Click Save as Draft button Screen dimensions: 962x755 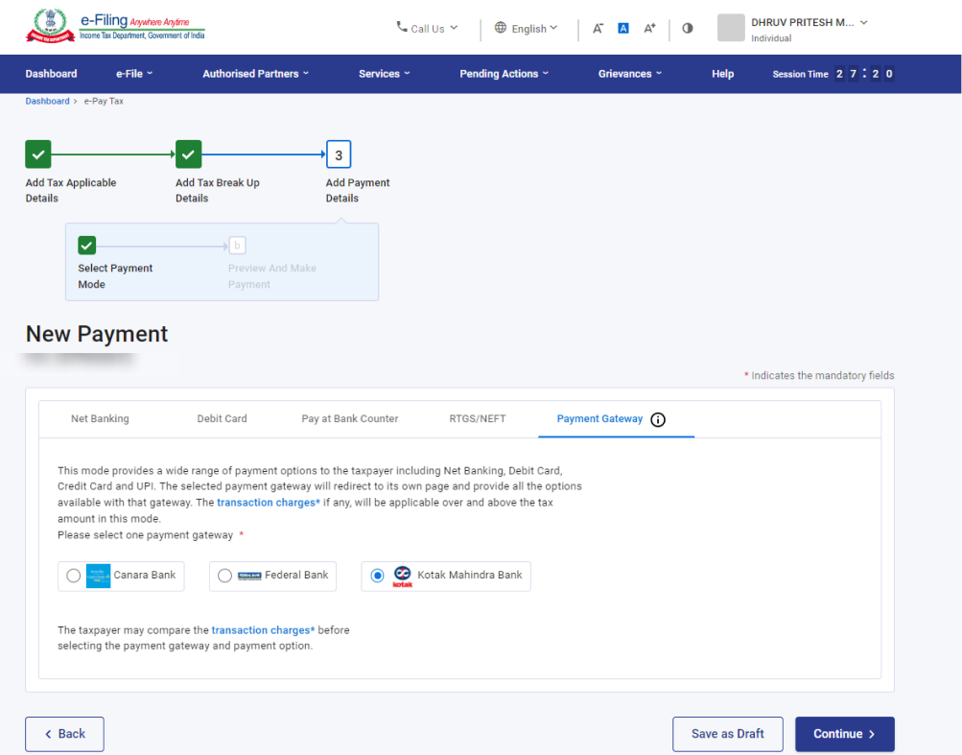click(x=728, y=734)
